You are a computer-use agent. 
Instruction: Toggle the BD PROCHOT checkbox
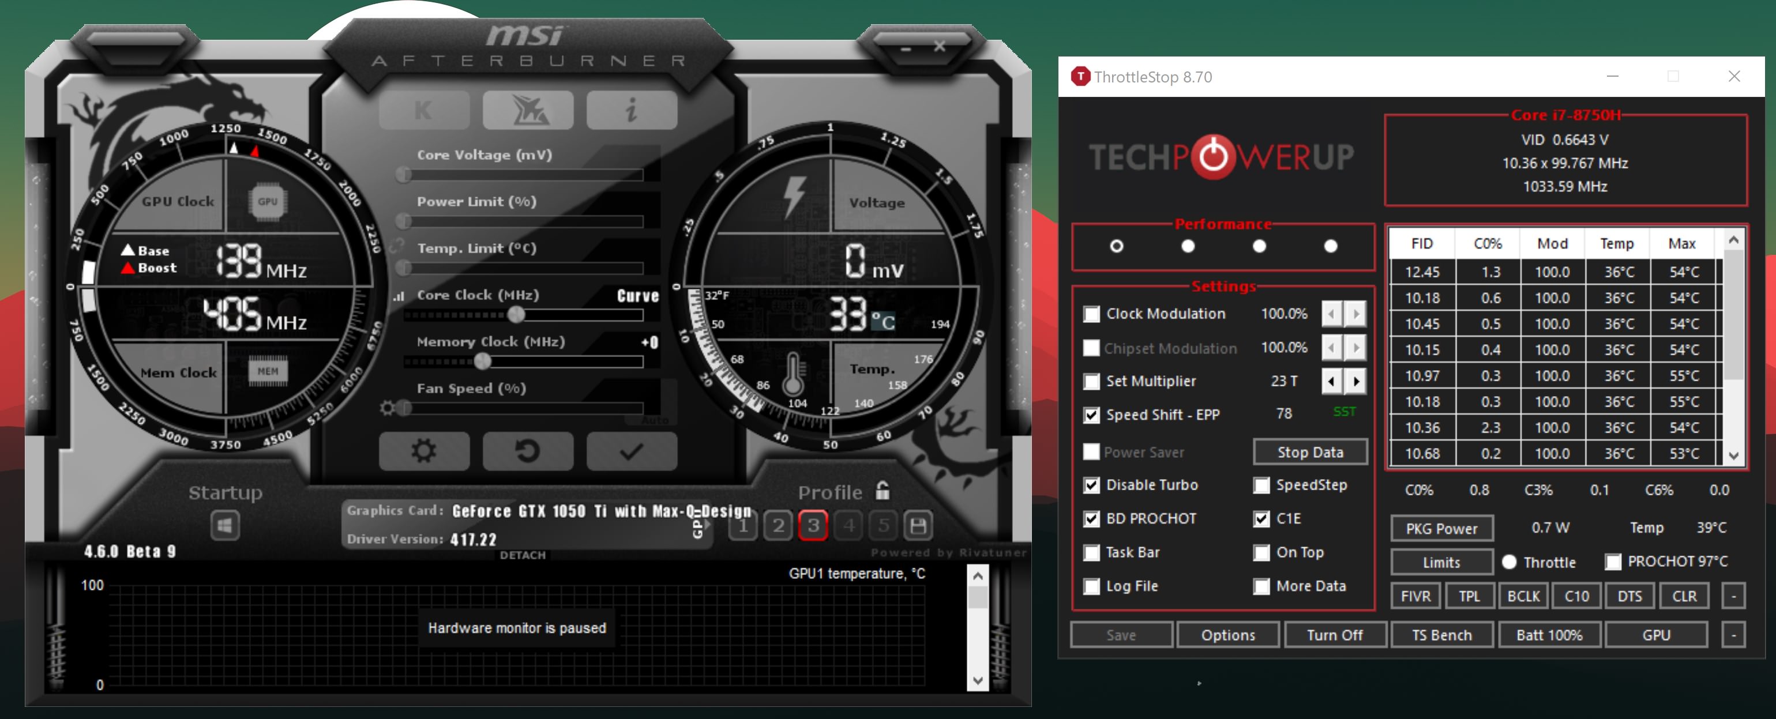click(1091, 519)
